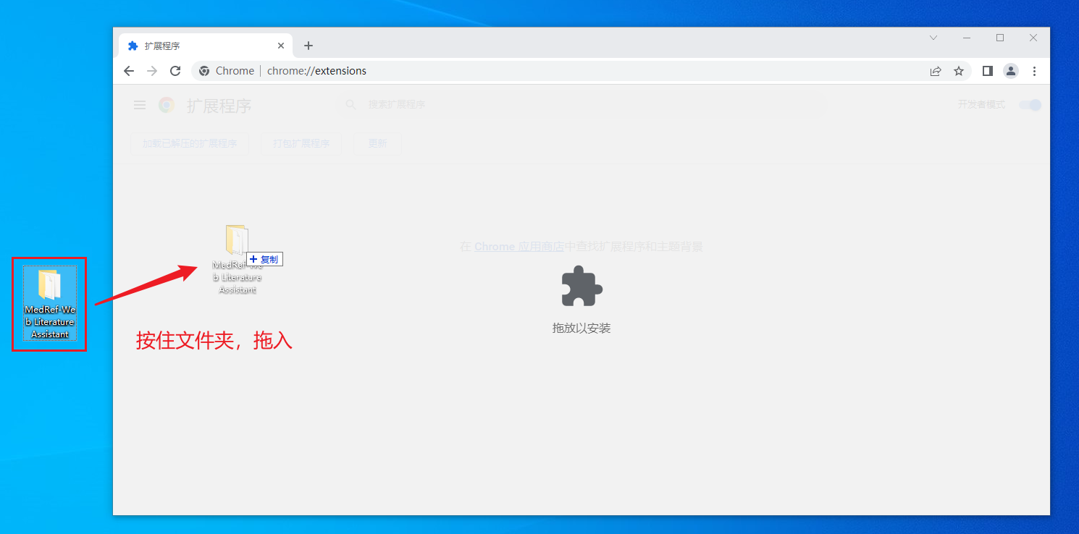Image resolution: width=1079 pixels, height=534 pixels.
Task: Close the 扩展程序 tab
Action: (x=281, y=46)
